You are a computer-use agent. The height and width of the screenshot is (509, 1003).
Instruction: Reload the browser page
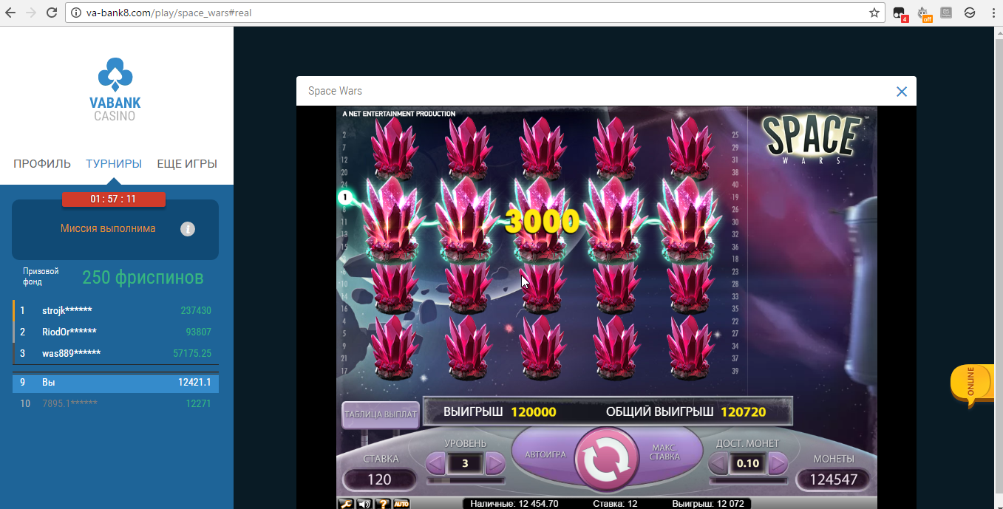click(51, 13)
